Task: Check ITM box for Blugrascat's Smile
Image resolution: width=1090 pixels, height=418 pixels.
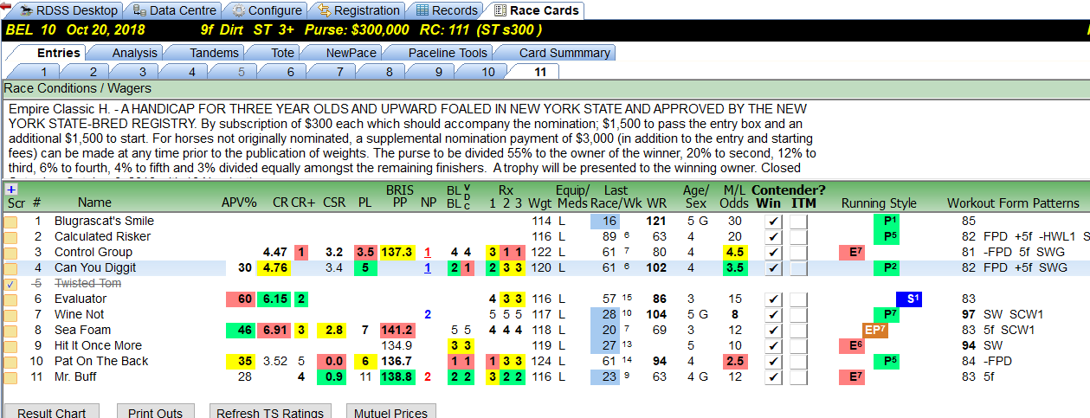Action: [800, 221]
